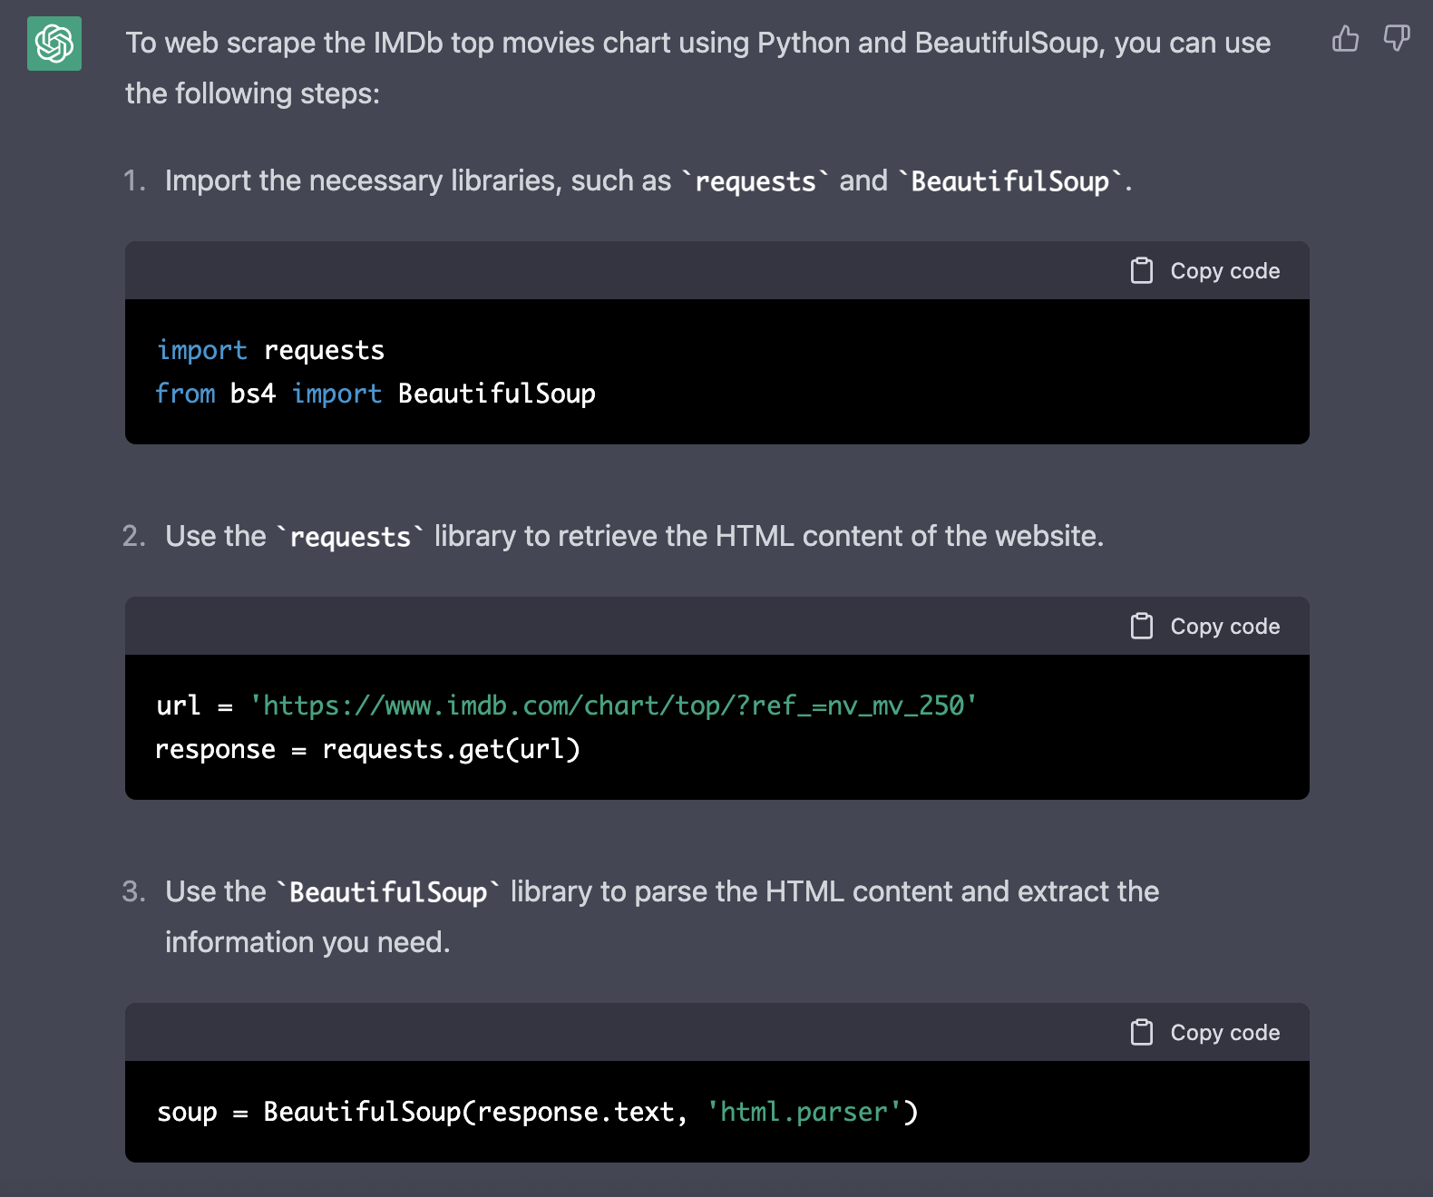Copy code of the soup BeautifulSoup block
The width and height of the screenshot is (1433, 1197).
pyautogui.click(x=1204, y=1032)
